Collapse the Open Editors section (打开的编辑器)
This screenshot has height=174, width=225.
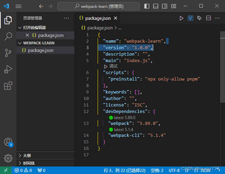[45, 28]
